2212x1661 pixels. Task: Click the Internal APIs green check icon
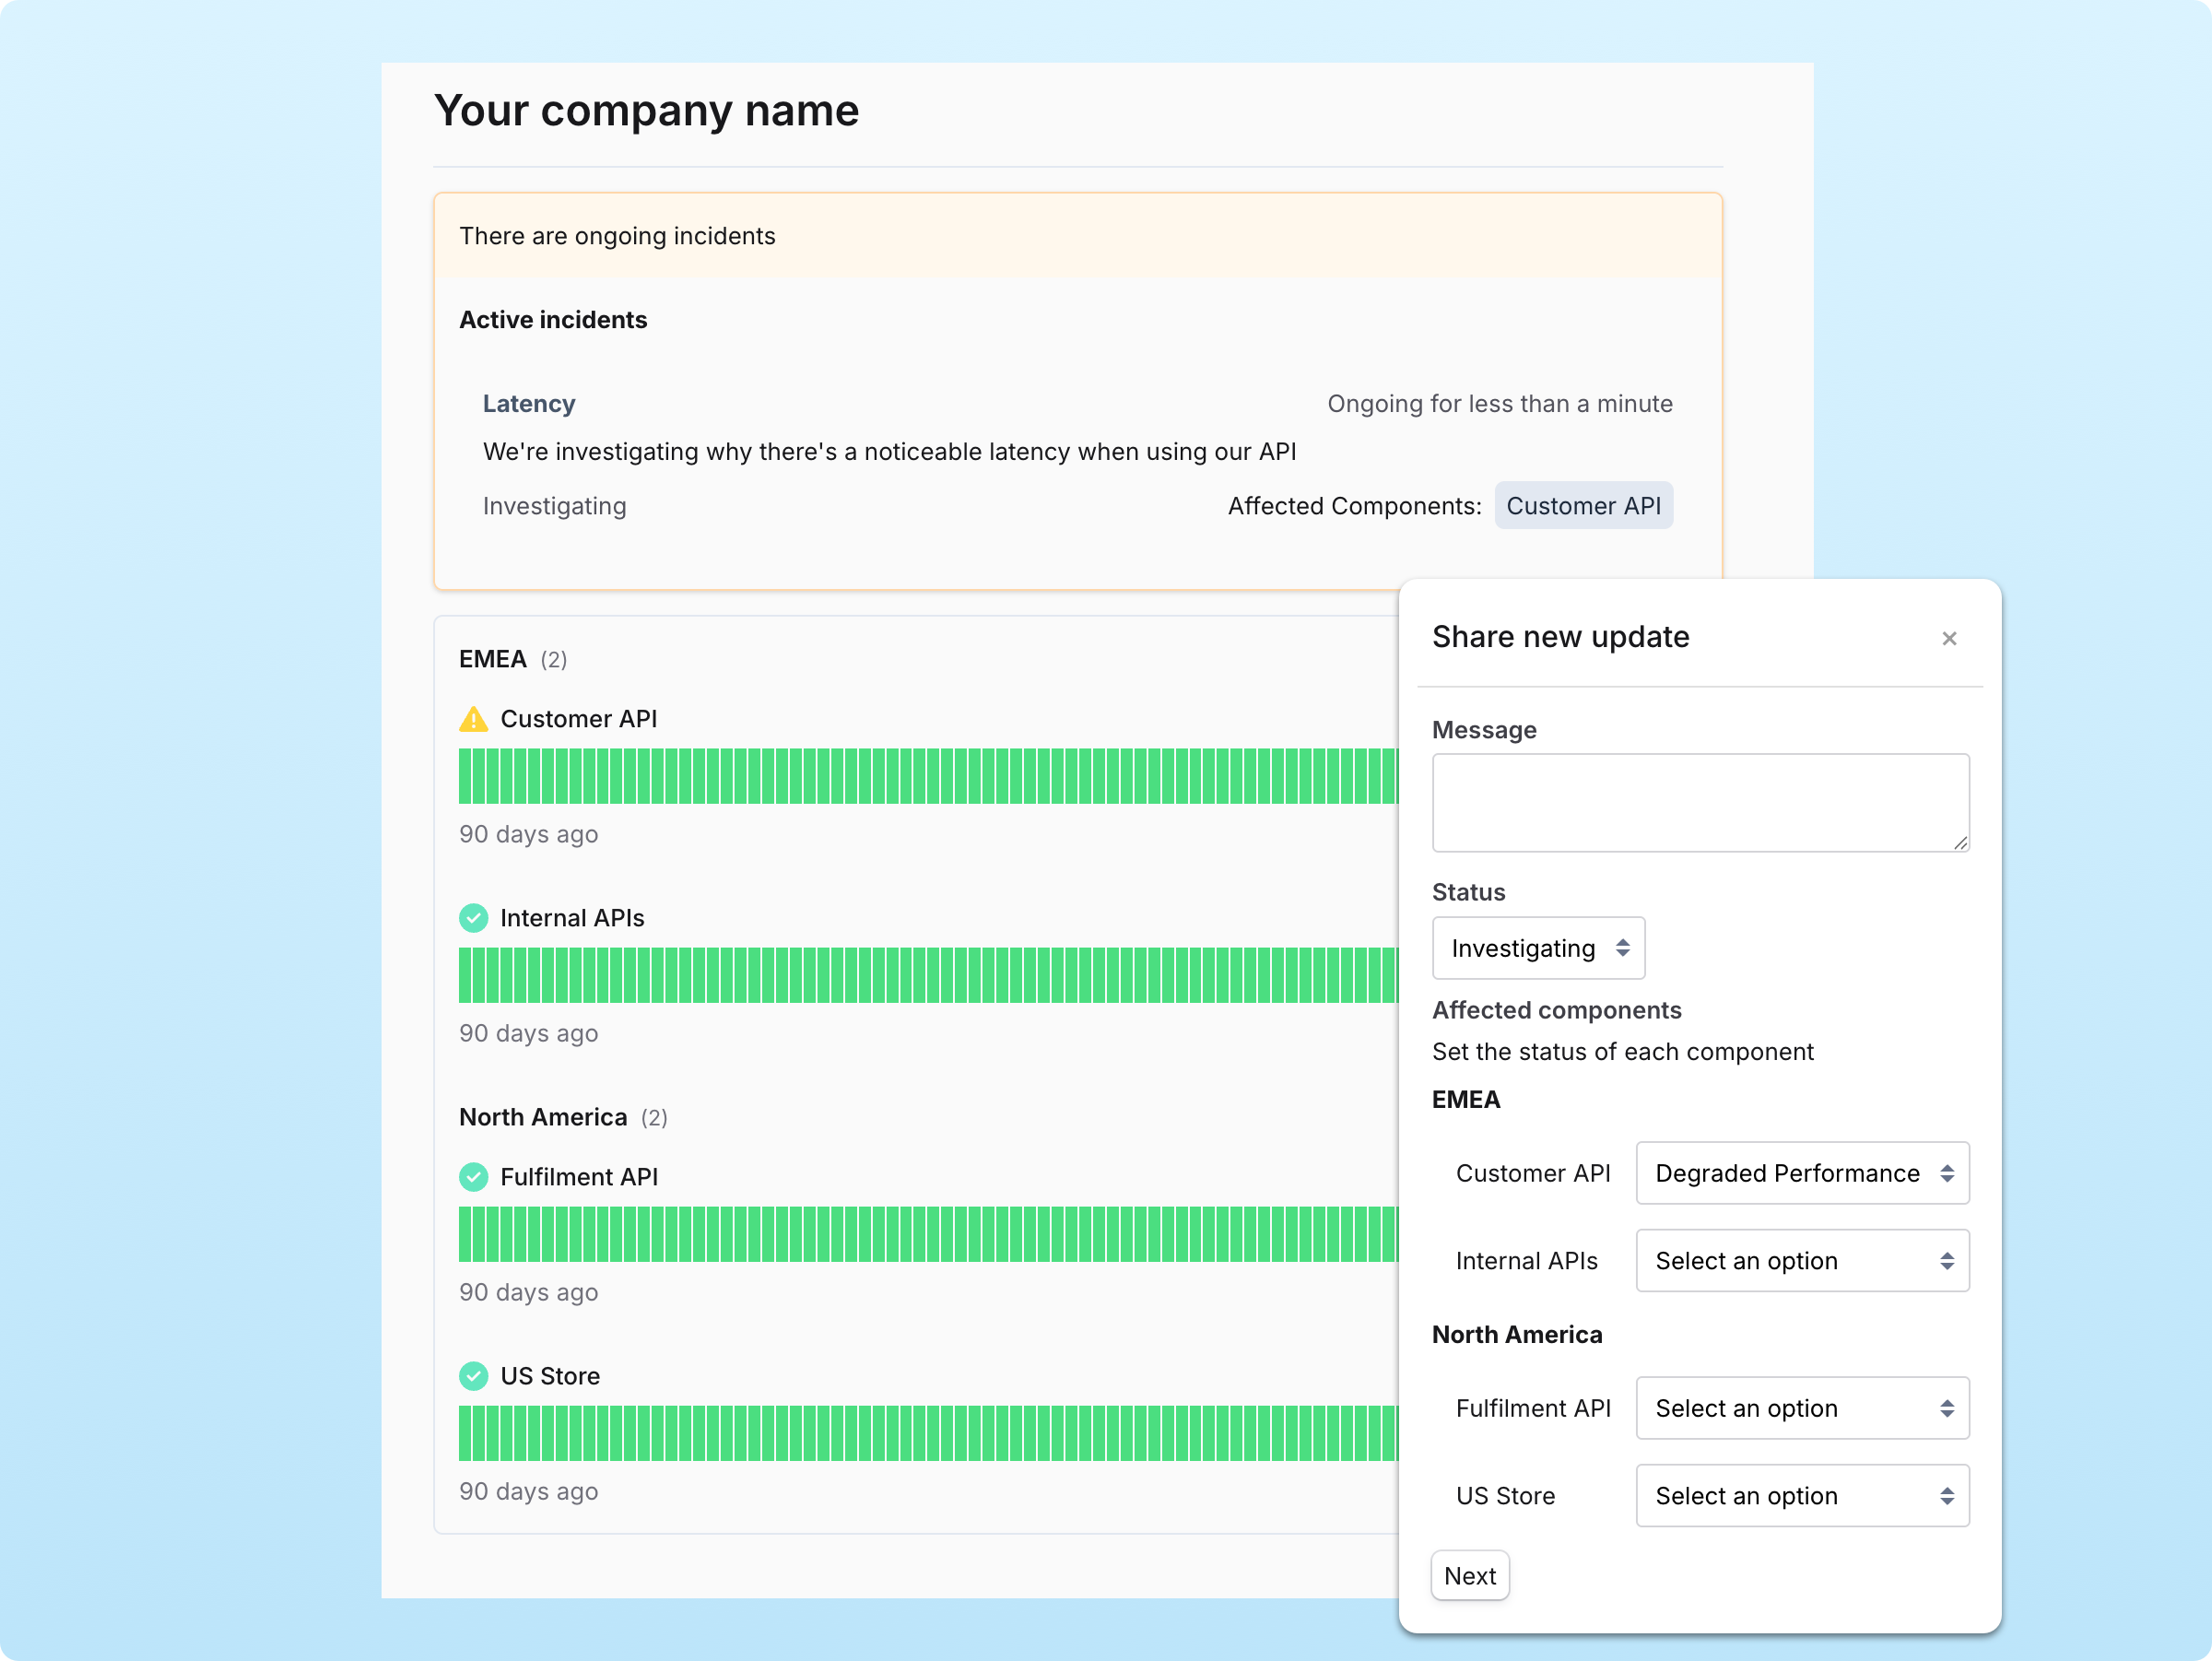click(x=473, y=918)
